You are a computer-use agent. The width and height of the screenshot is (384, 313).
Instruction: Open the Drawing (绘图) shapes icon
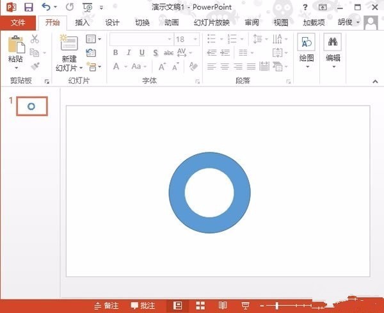coord(307,43)
